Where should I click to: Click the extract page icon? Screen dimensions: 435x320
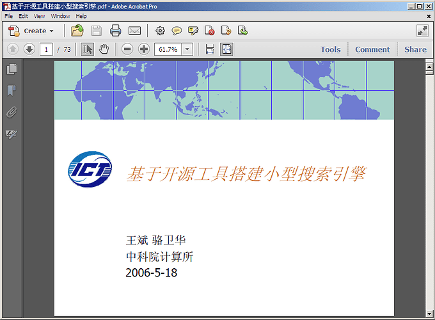pyautogui.click(x=242, y=31)
